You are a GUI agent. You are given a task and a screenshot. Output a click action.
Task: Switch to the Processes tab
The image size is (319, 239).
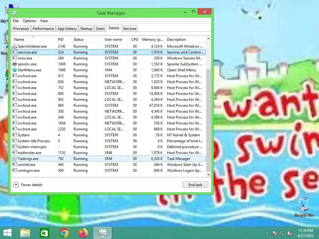[21, 28]
